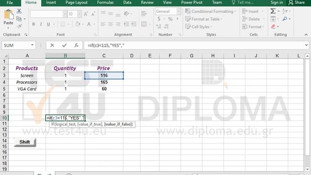
Task: Click the Share button
Action: coord(297,2)
